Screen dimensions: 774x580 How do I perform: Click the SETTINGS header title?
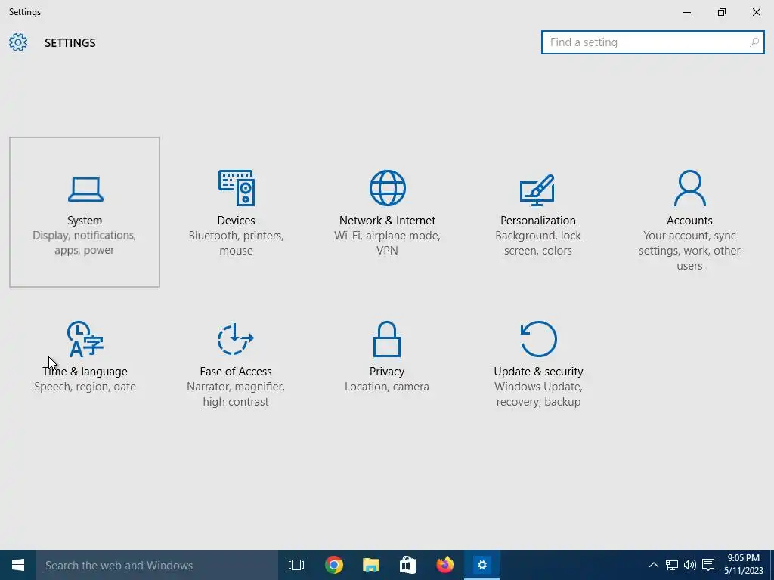70,43
